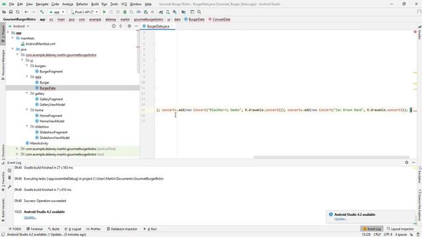
Task: Select GalleryViewModel class
Action: (52, 105)
